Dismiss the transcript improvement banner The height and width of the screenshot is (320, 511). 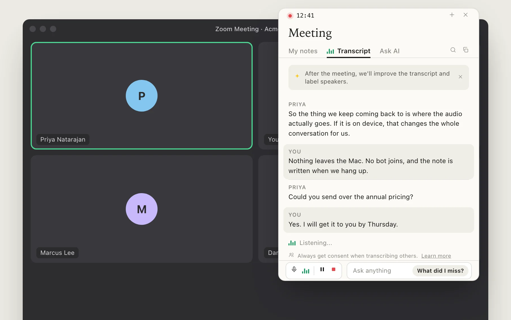tap(460, 77)
